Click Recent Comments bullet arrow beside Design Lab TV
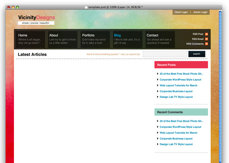This screenshot has width=229, height=163. [157, 144]
